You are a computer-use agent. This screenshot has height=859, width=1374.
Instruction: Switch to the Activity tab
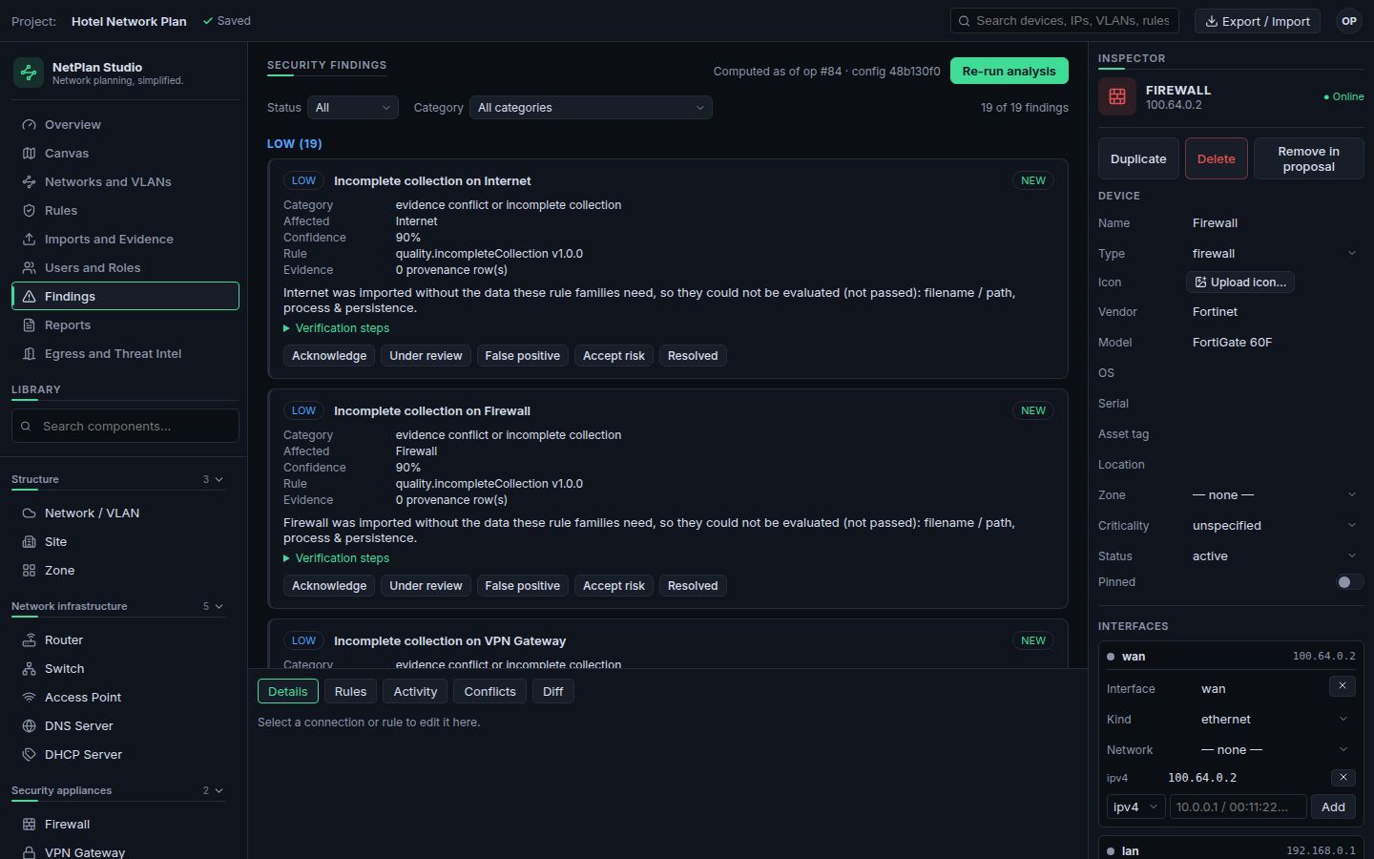click(x=415, y=691)
